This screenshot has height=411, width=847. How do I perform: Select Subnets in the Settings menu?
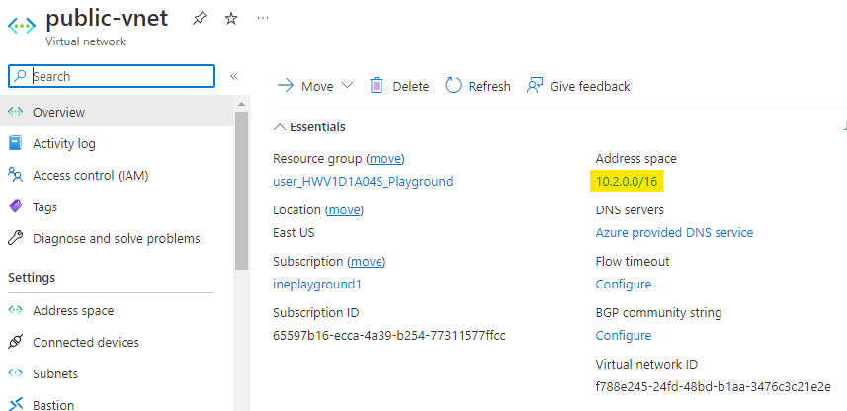(55, 373)
